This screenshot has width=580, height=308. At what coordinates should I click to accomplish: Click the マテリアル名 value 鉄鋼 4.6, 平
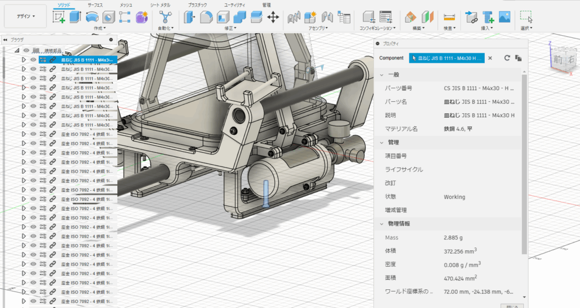click(458, 129)
